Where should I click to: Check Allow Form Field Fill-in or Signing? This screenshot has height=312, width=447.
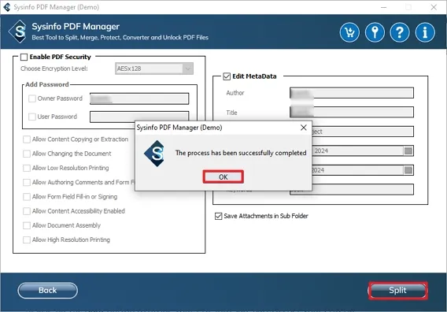coord(27,197)
